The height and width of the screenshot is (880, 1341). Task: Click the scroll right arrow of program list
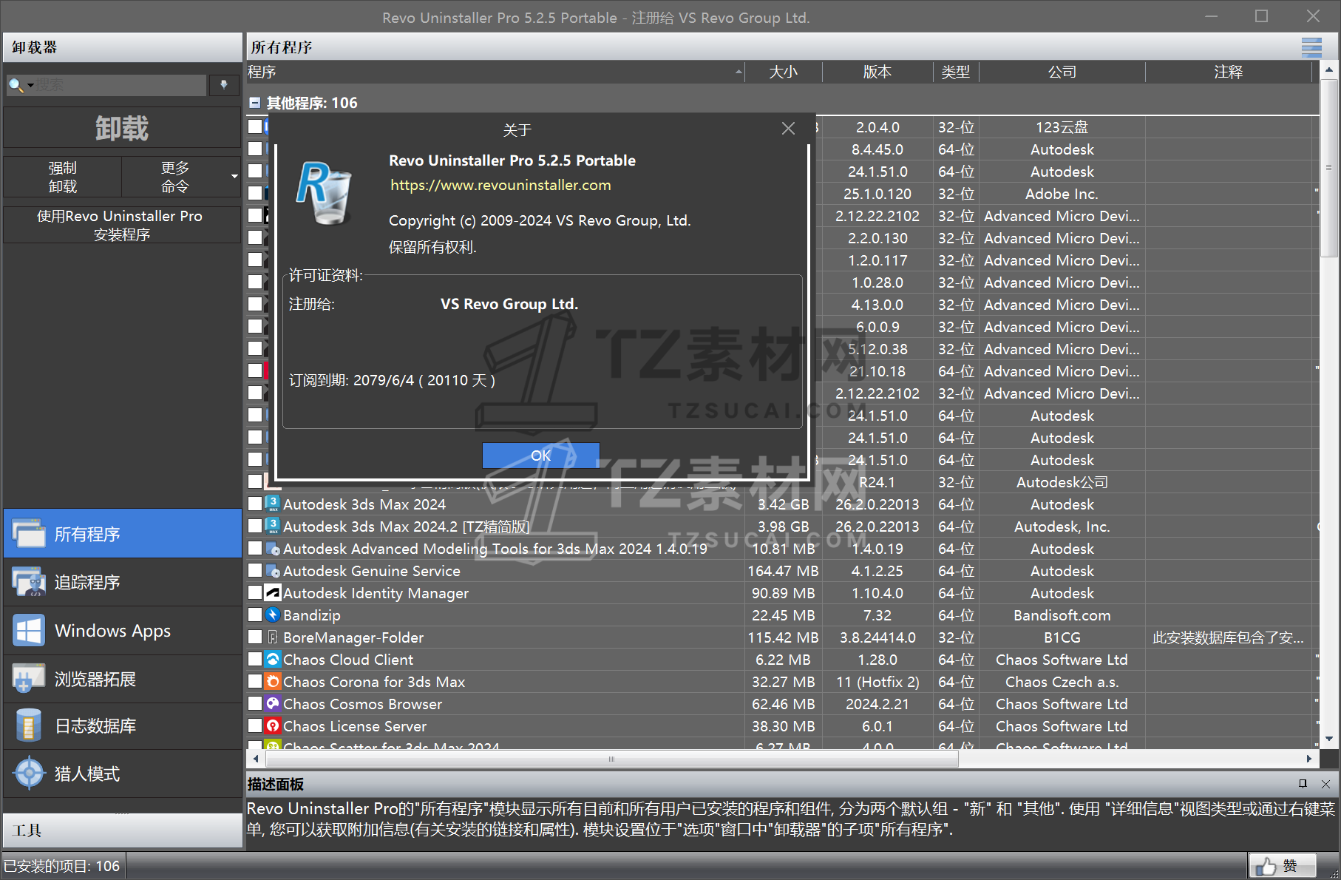coord(1309,759)
